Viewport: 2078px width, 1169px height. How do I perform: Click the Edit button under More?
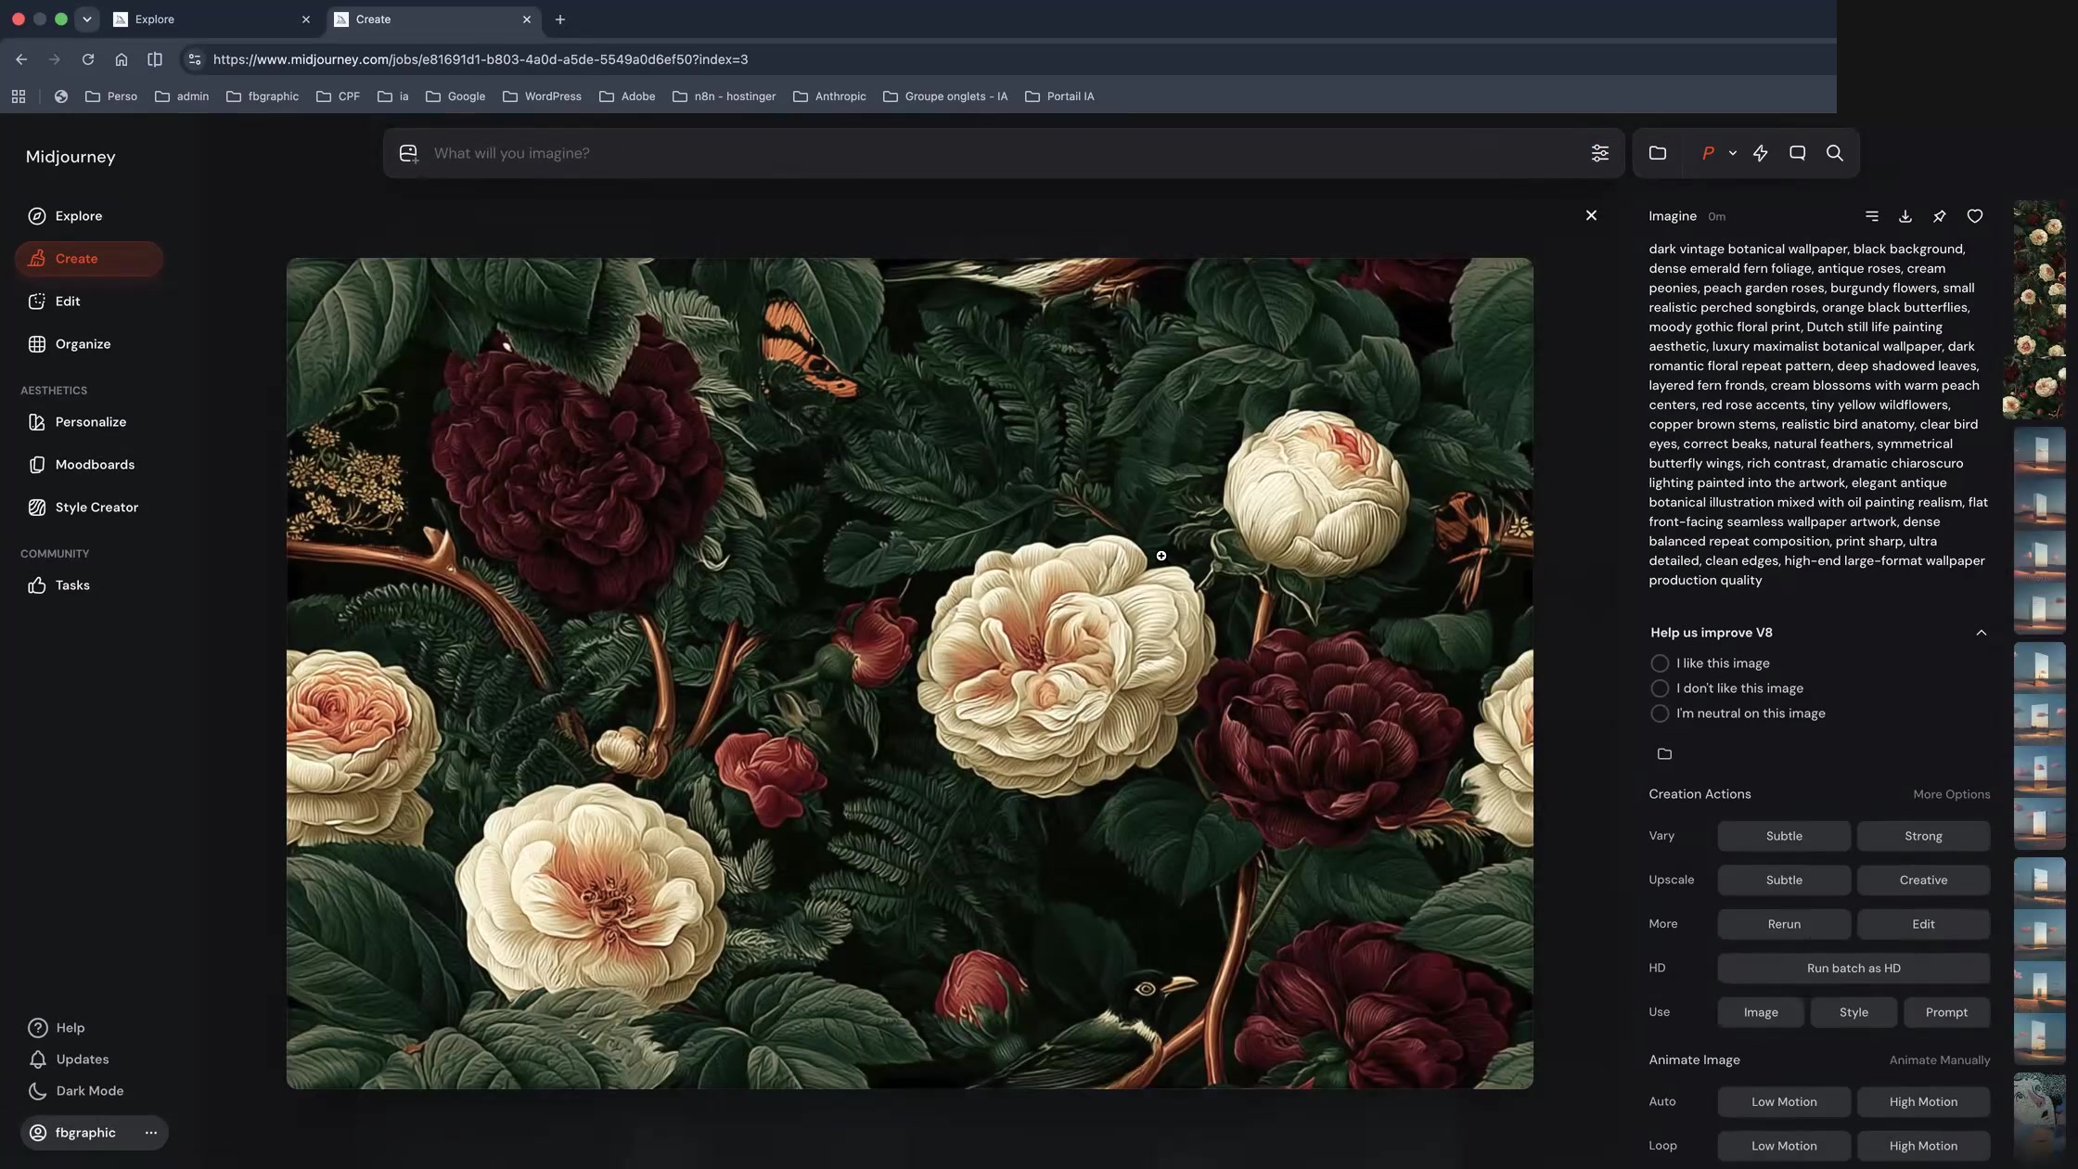[x=1922, y=924]
